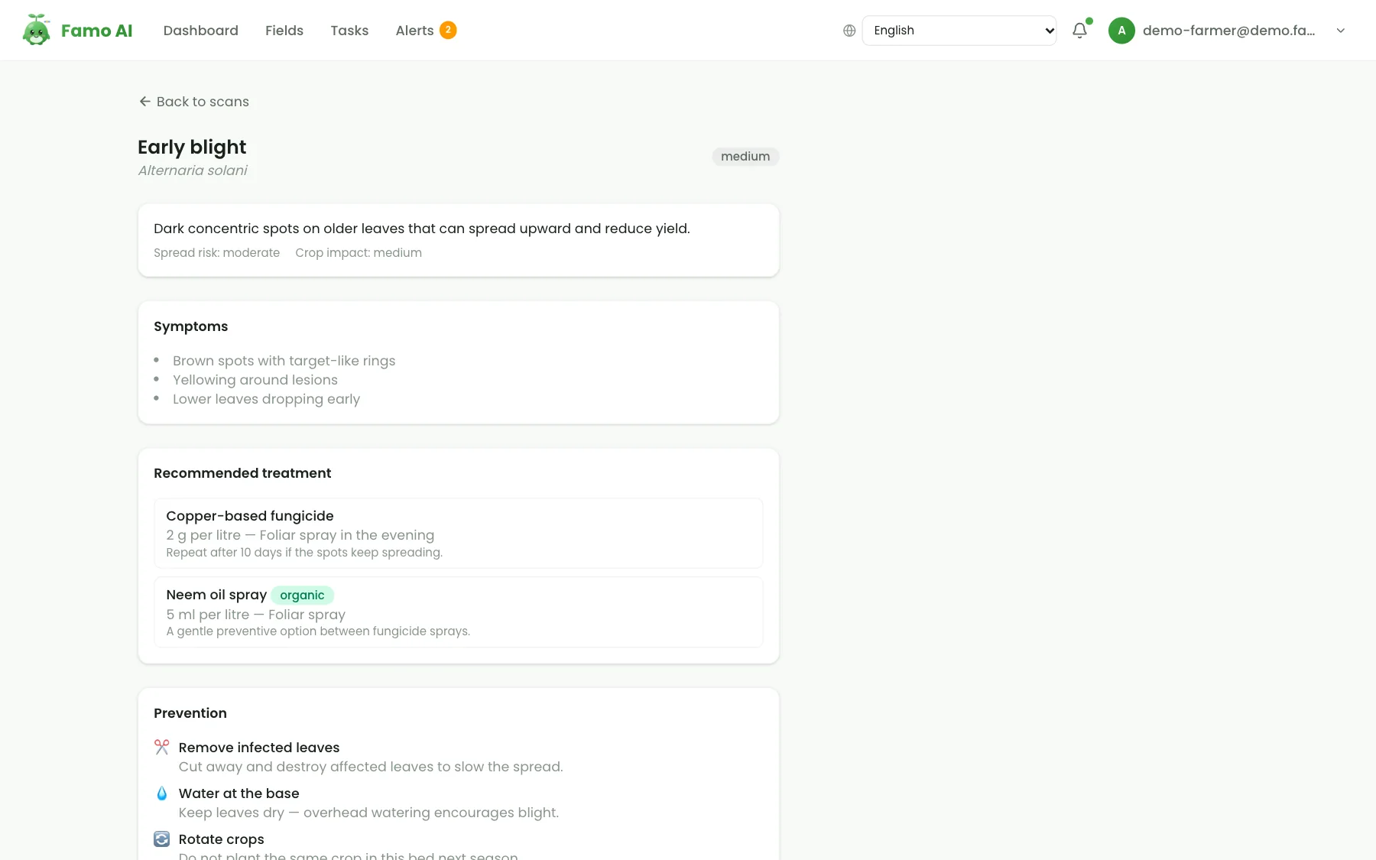Click the green user avatar A
This screenshot has width=1376, height=860.
1121,31
